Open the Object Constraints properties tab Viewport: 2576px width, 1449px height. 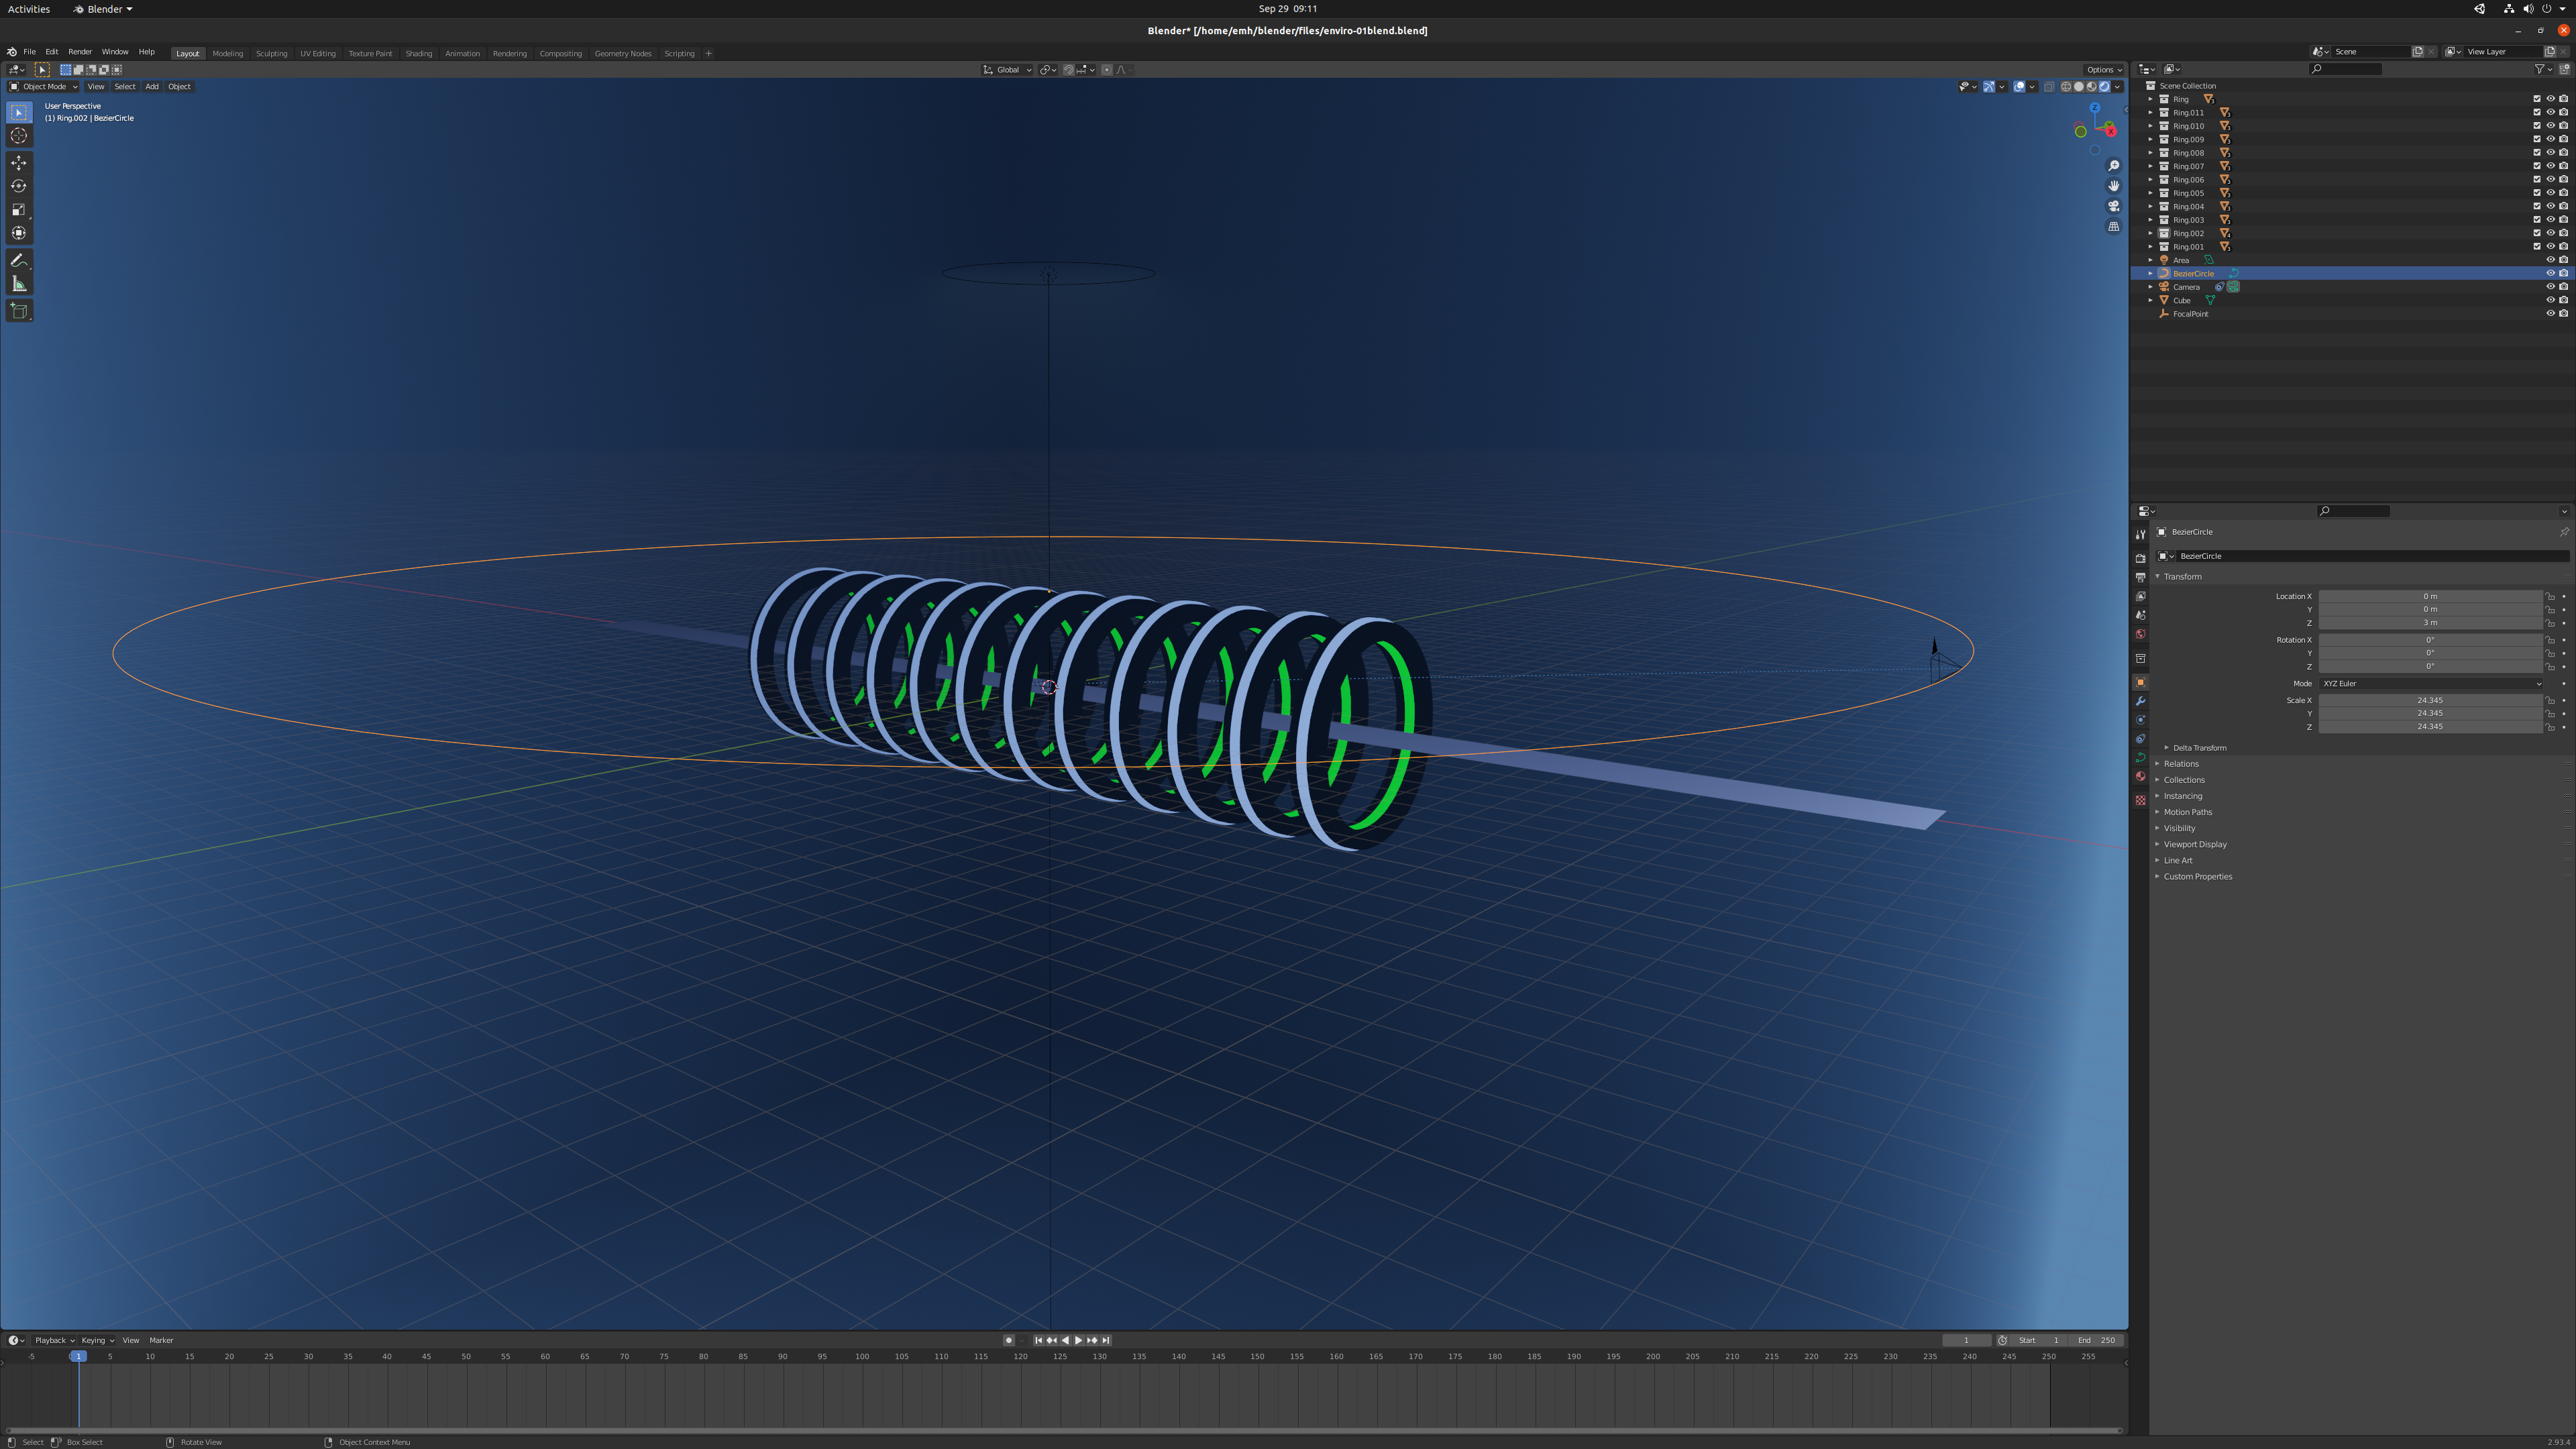pyautogui.click(x=2140, y=739)
